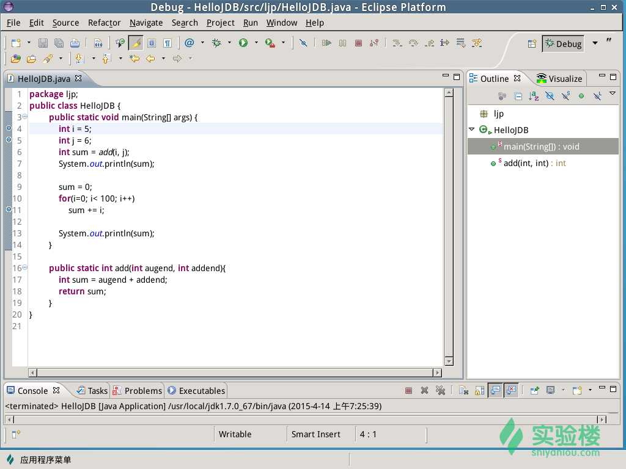The width and height of the screenshot is (626, 469).
Task: Click the binary build icon
Action: coord(98,43)
